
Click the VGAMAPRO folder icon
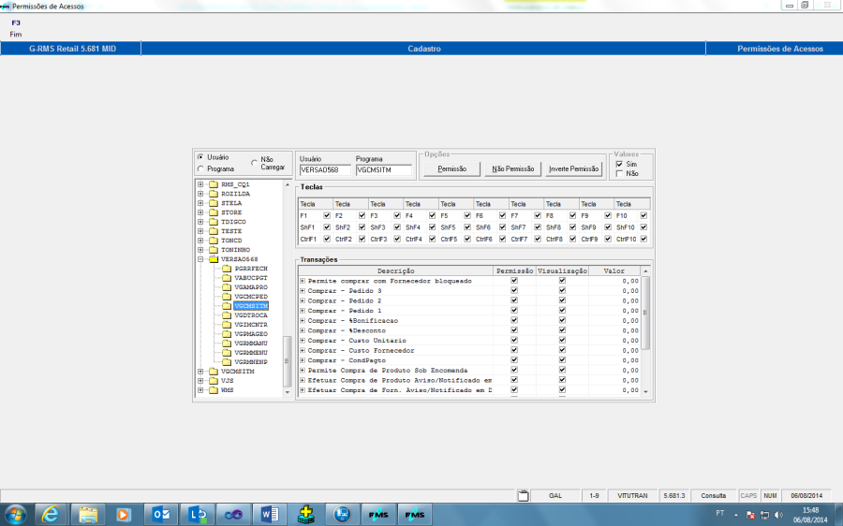227,287
